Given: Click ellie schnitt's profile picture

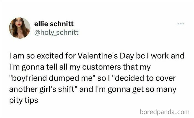Looking at the screenshot, I should click(x=20, y=28).
